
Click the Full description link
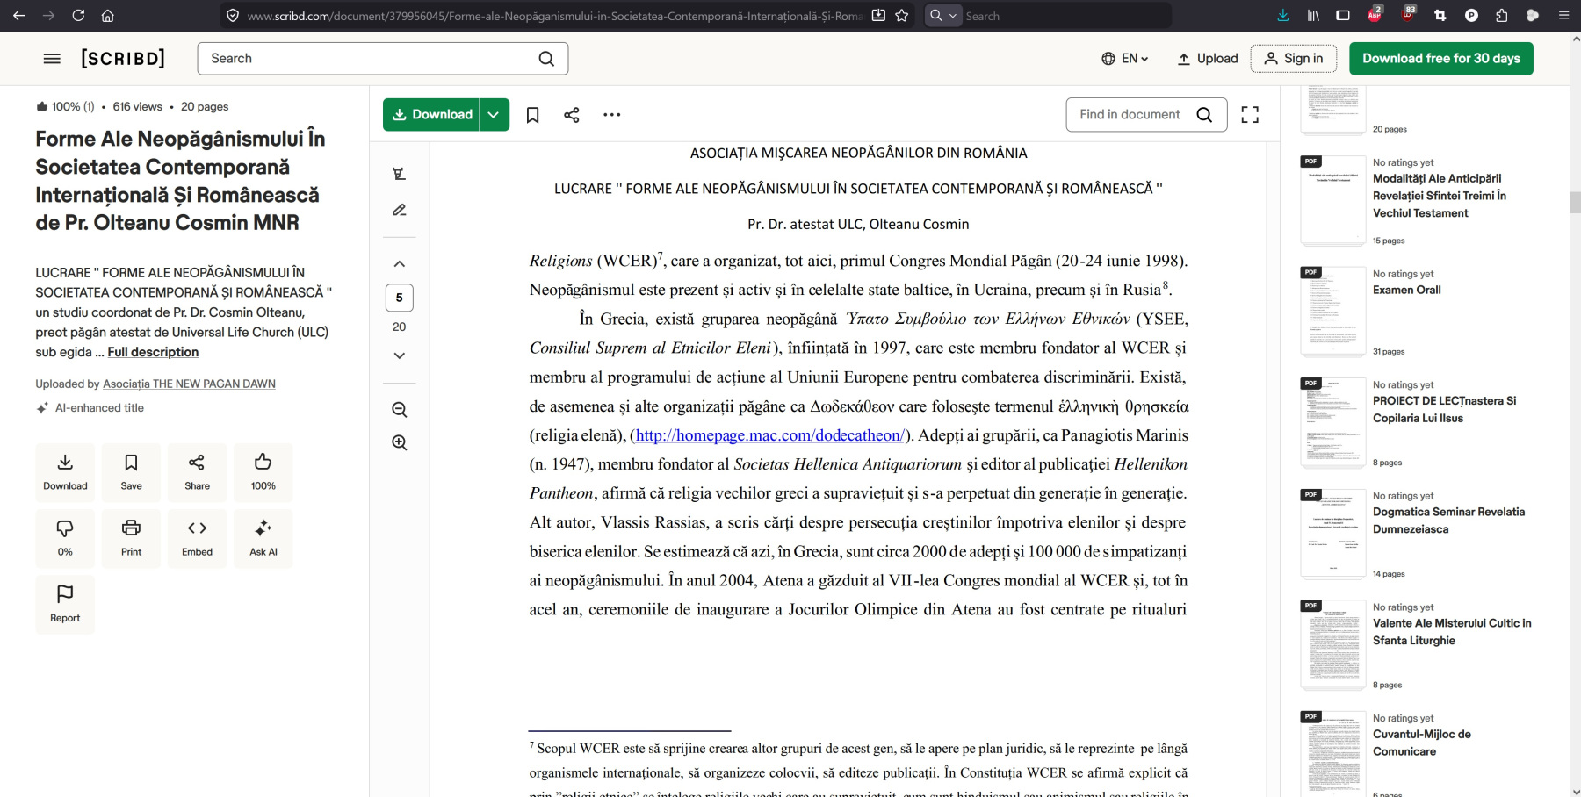[153, 352]
